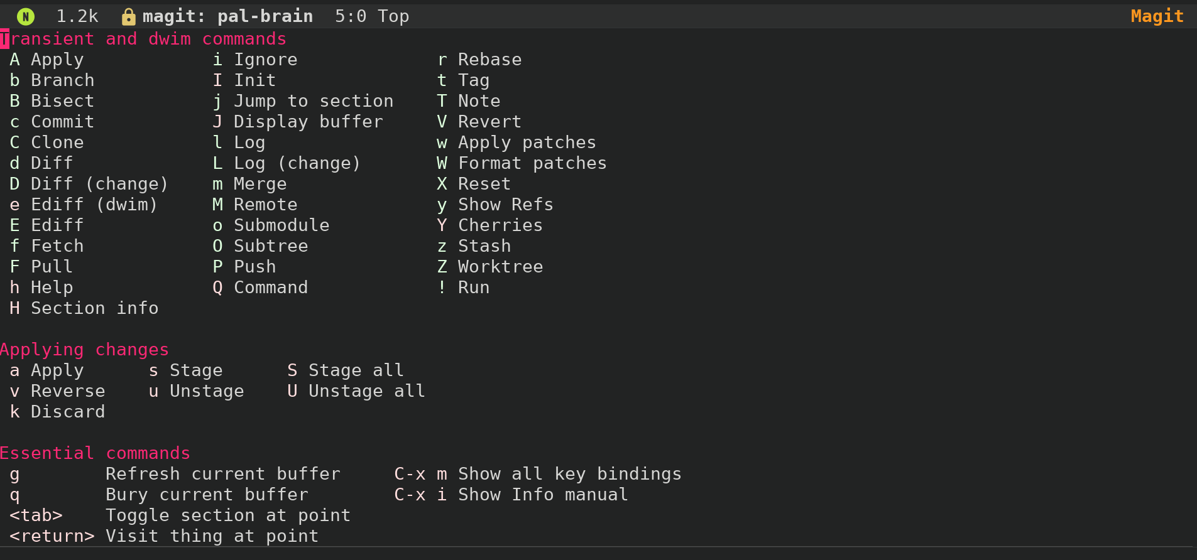This screenshot has height=560, width=1197.
Task: Select the Commit command entry
Action: click(x=52, y=122)
